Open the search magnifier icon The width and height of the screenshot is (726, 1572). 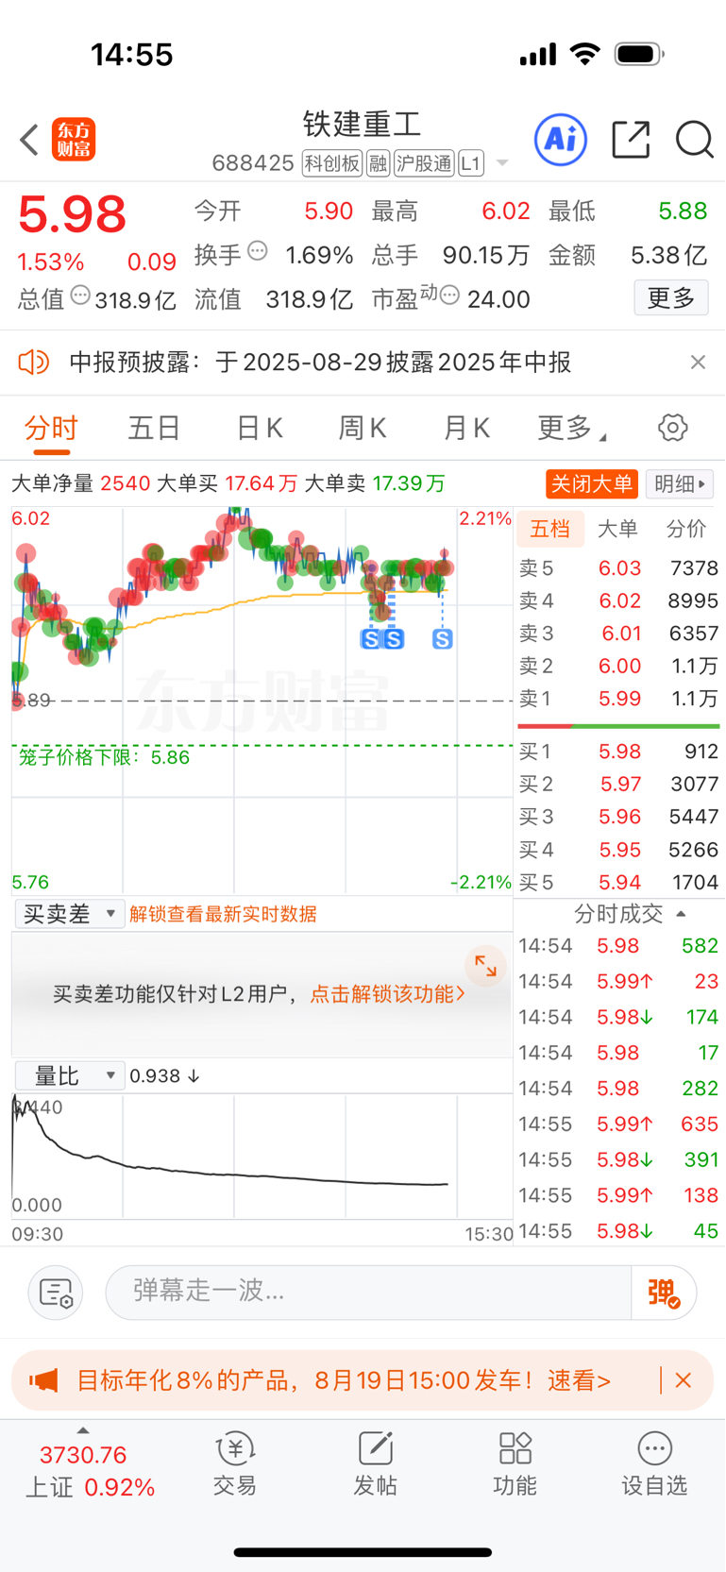[x=694, y=140]
